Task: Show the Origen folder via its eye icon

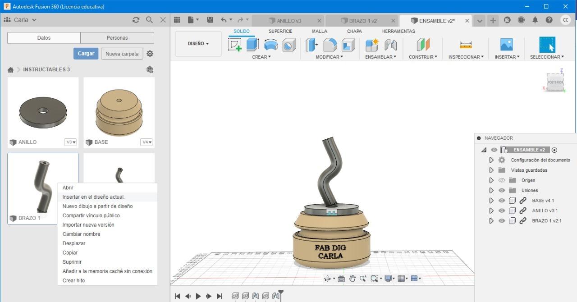Action: tap(502, 180)
